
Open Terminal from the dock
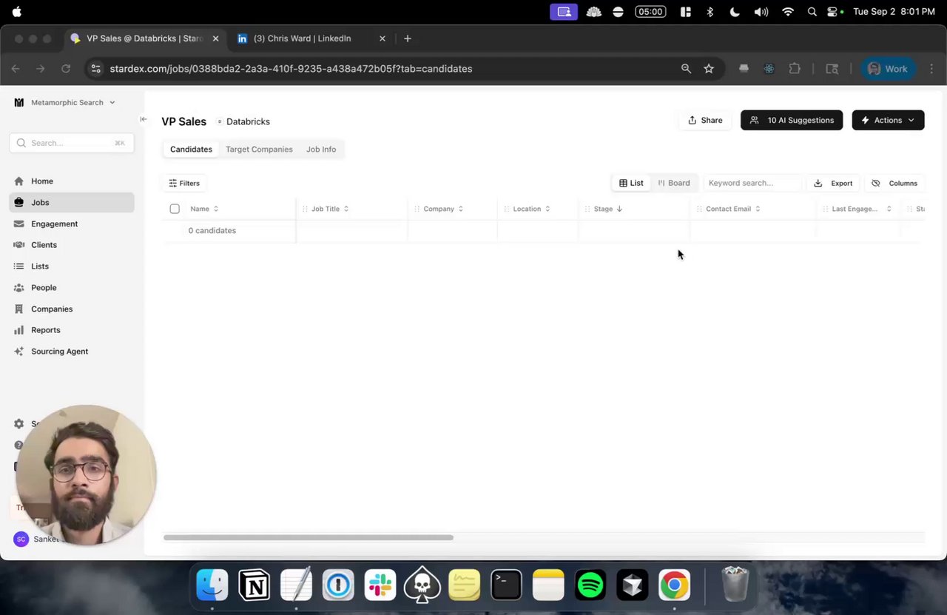507,585
